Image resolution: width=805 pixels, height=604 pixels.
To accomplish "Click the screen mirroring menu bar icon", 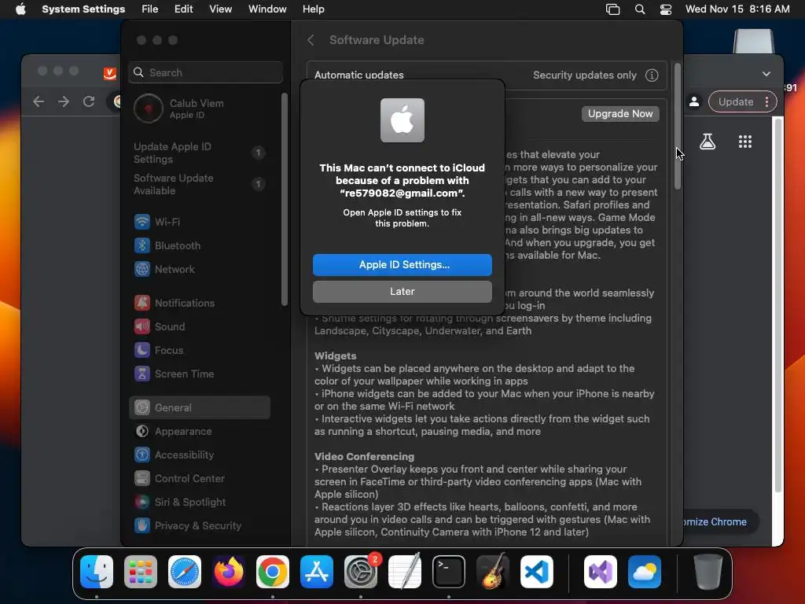I will (613, 9).
